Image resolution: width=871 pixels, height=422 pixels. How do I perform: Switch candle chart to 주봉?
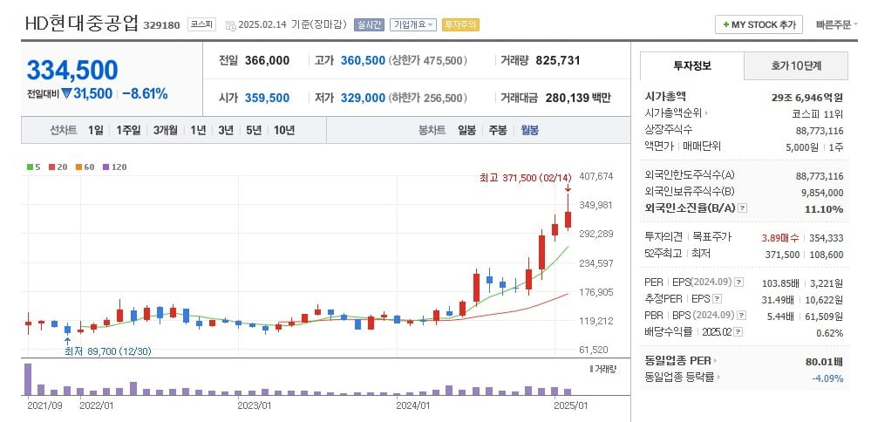pyautogui.click(x=498, y=131)
